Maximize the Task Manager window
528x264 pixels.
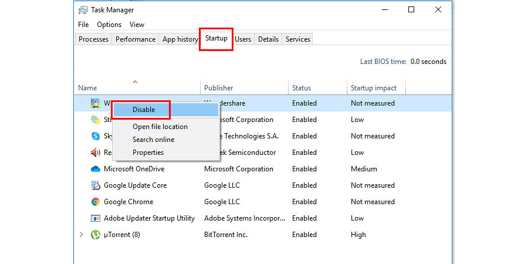(411, 10)
